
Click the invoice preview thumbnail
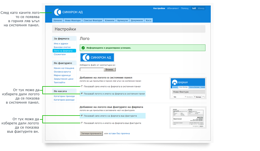[188, 117]
